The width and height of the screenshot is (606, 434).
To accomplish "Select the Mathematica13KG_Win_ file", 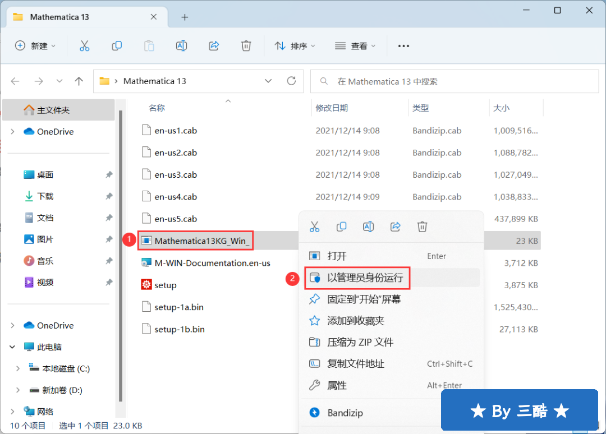I will coord(202,241).
